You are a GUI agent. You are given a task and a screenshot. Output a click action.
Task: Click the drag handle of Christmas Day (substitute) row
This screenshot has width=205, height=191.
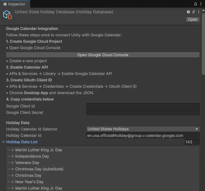point(9,169)
